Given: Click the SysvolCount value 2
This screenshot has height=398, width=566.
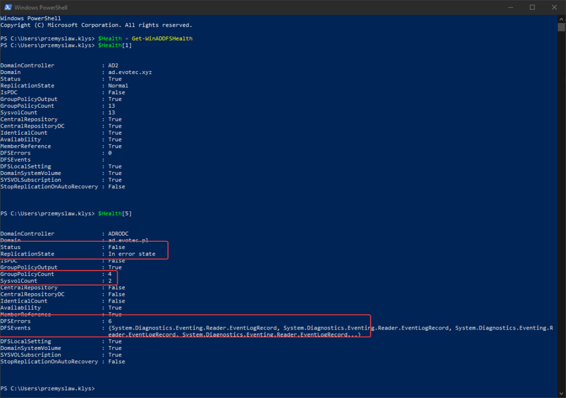Looking at the screenshot, I should (x=110, y=280).
